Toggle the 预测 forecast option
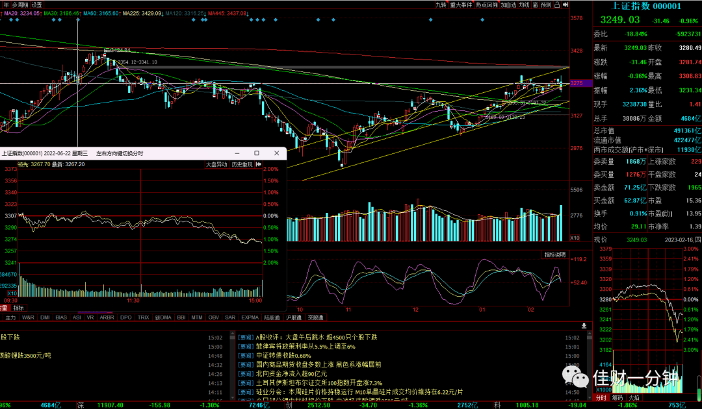Image resolution: width=702 pixels, height=409 pixels. pyautogui.click(x=546, y=5)
